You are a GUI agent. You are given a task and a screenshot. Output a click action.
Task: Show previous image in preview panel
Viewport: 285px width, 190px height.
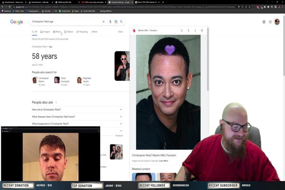coord(182,30)
